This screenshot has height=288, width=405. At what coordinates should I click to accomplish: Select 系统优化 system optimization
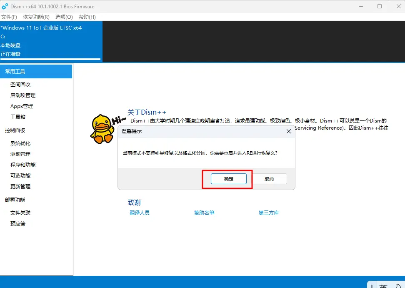[23, 143]
